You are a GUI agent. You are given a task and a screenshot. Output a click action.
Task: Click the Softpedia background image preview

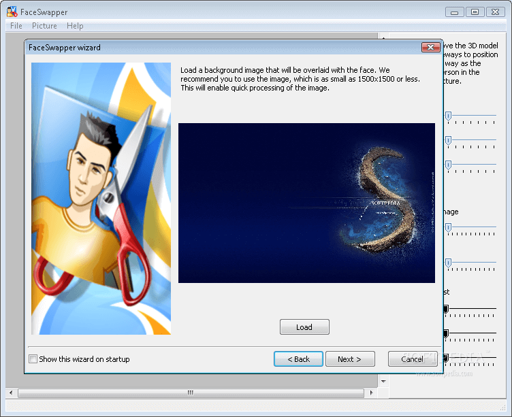pos(306,203)
